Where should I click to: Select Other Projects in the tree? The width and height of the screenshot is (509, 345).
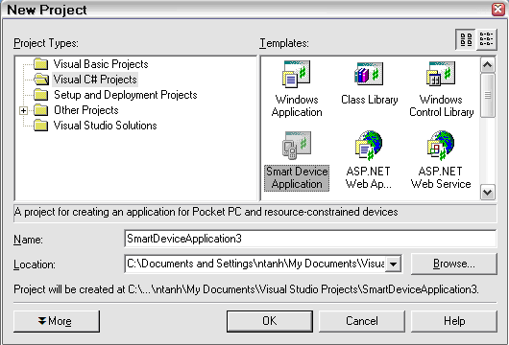tap(86, 110)
